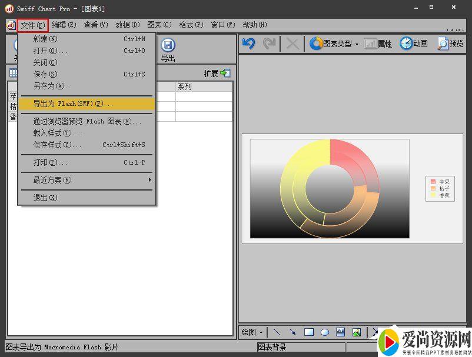Open the Drawing (绘图) dropdown

coord(252,332)
